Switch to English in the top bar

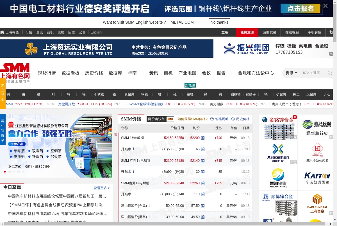[96, 32]
